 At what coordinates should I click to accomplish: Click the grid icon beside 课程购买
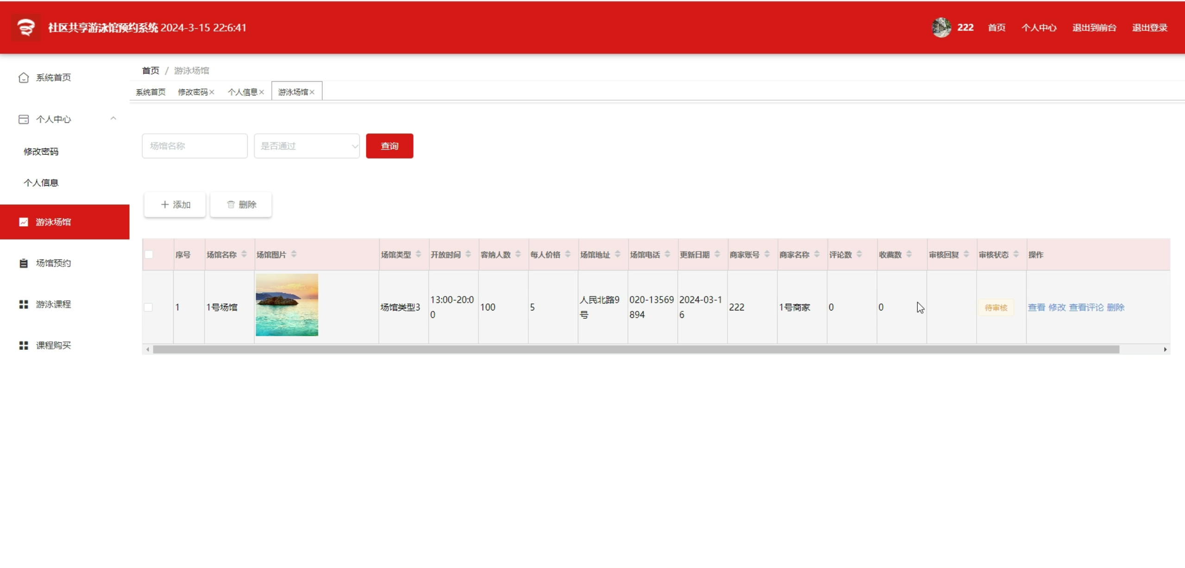coord(24,346)
